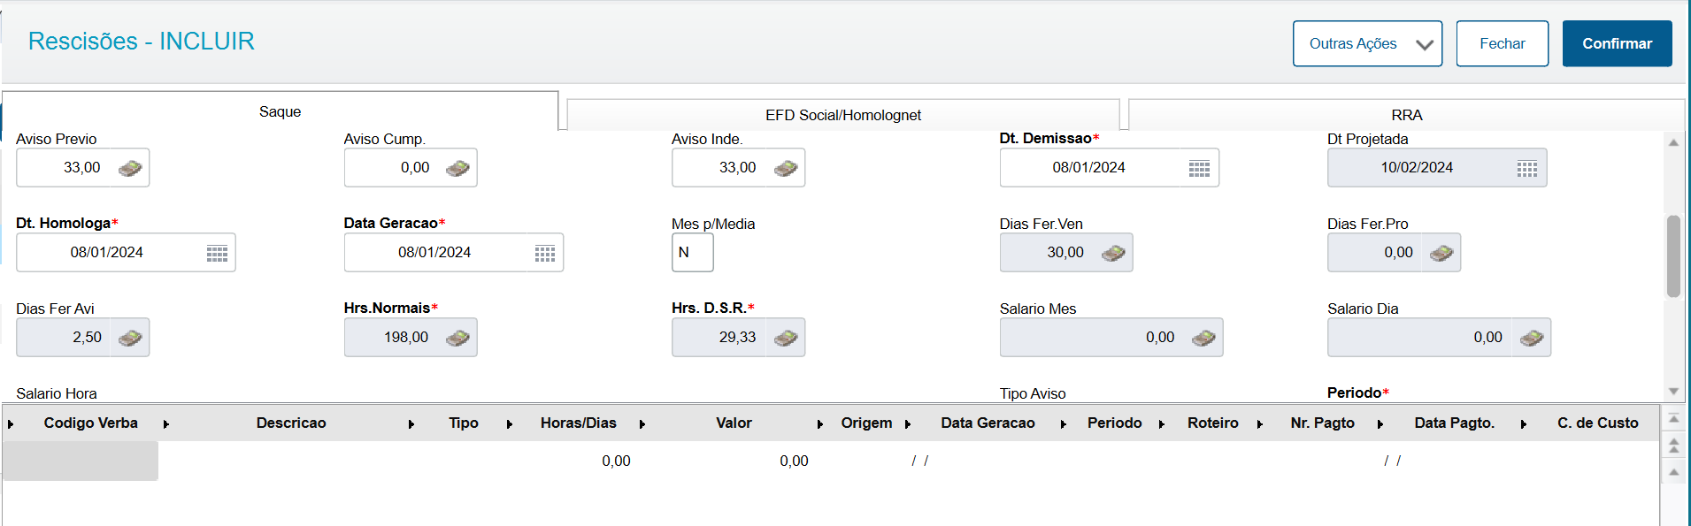
Task: Click the form's vertical scrollbar thumb
Action: (x=1673, y=256)
